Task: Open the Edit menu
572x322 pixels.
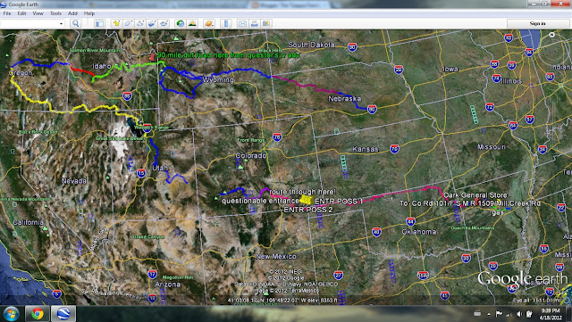Action: coord(21,13)
